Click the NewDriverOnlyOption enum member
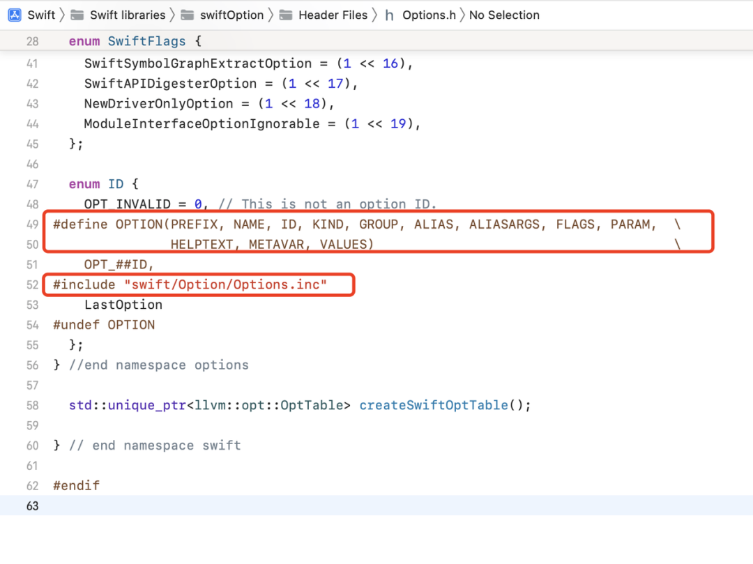753x564 pixels. [x=158, y=104]
